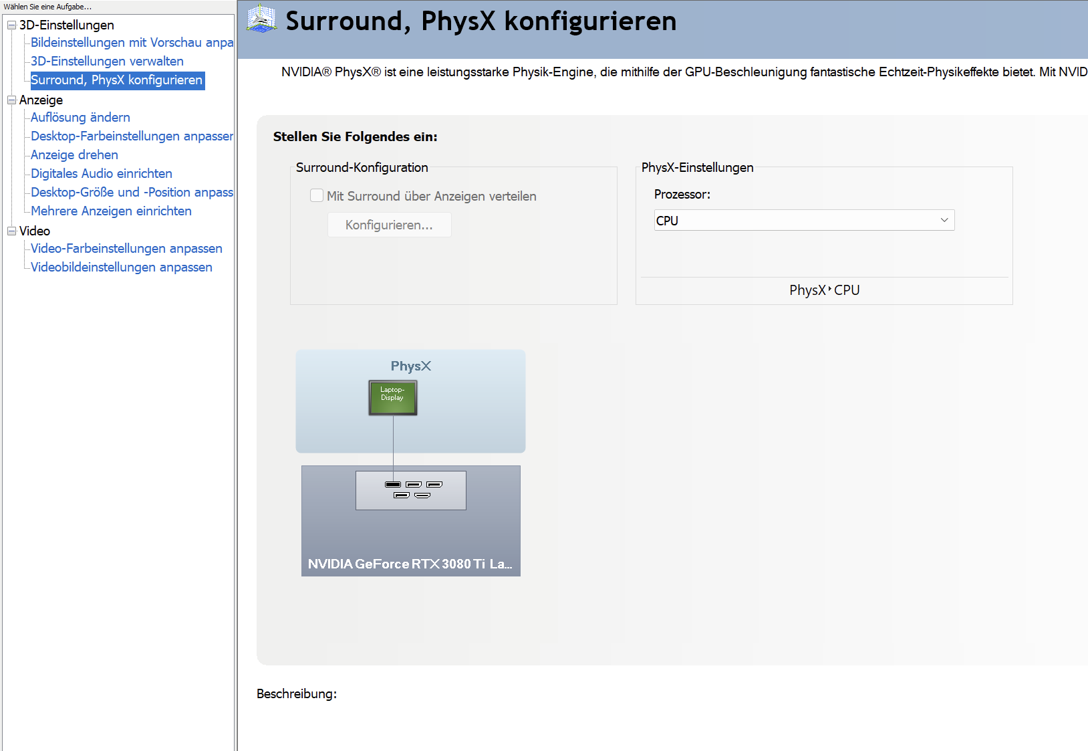Click the Stellen Sie Folgendes ein heading
The image size is (1088, 751).
(x=355, y=136)
